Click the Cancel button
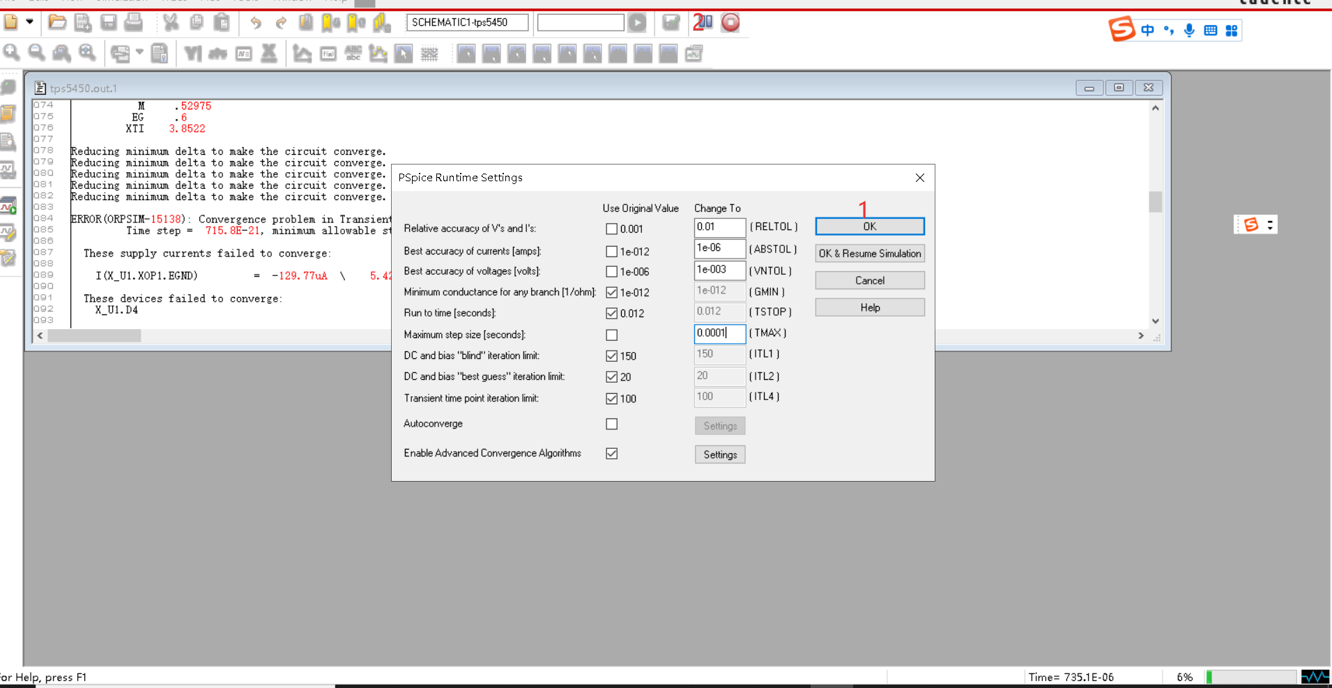The image size is (1332, 688). coord(870,280)
